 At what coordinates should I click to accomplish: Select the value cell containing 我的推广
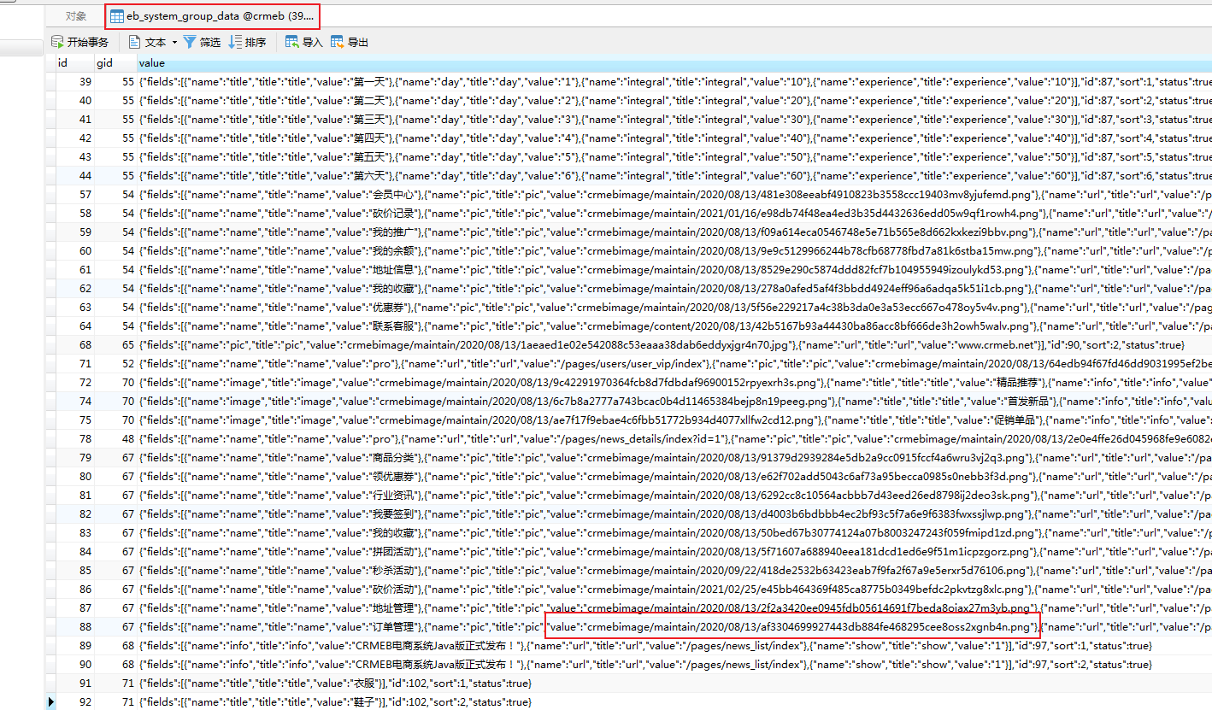click(x=674, y=232)
